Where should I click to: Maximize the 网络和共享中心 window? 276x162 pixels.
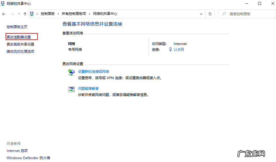(x=259, y=3)
